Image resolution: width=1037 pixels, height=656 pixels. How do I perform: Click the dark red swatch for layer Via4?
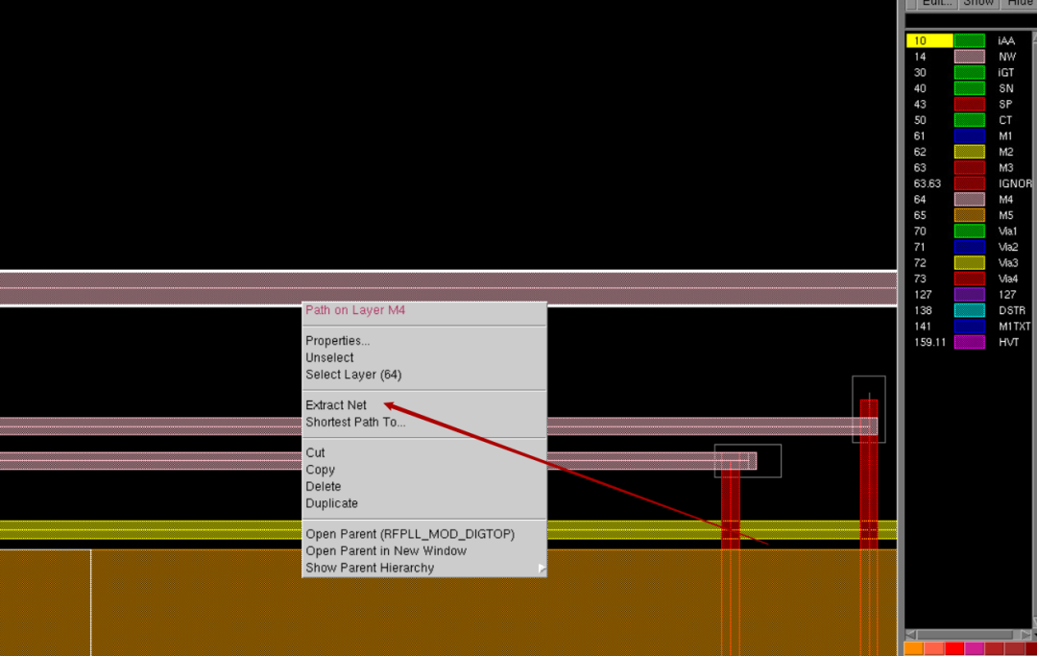click(970, 279)
